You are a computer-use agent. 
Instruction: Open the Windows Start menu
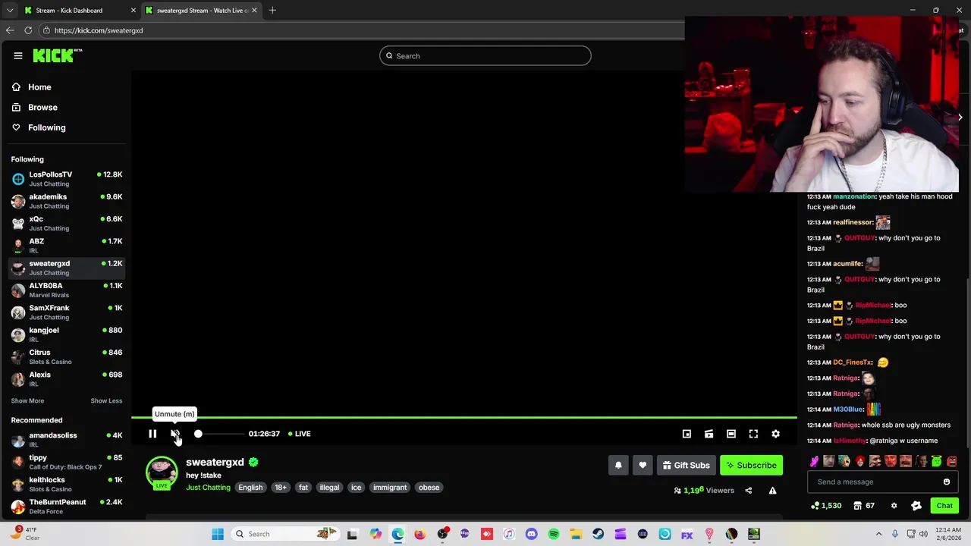pyautogui.click(x=218, y=534)
